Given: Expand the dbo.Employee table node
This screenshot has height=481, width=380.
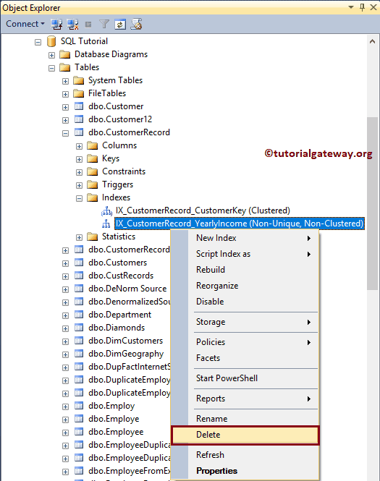Looking at the screenshot, I should (x=65, y=433).
